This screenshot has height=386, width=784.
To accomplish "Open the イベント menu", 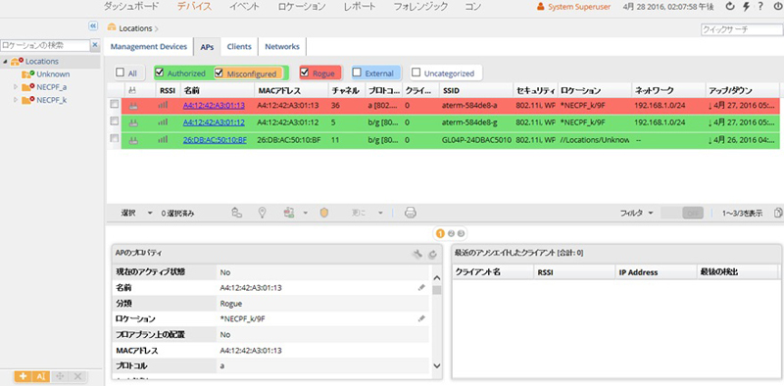I will [x=244, y=7].
